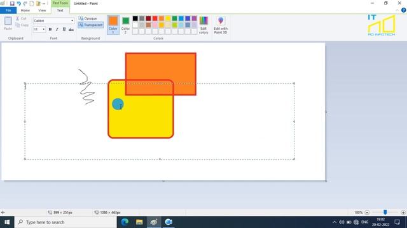Zoom out using the minus button

367,213
